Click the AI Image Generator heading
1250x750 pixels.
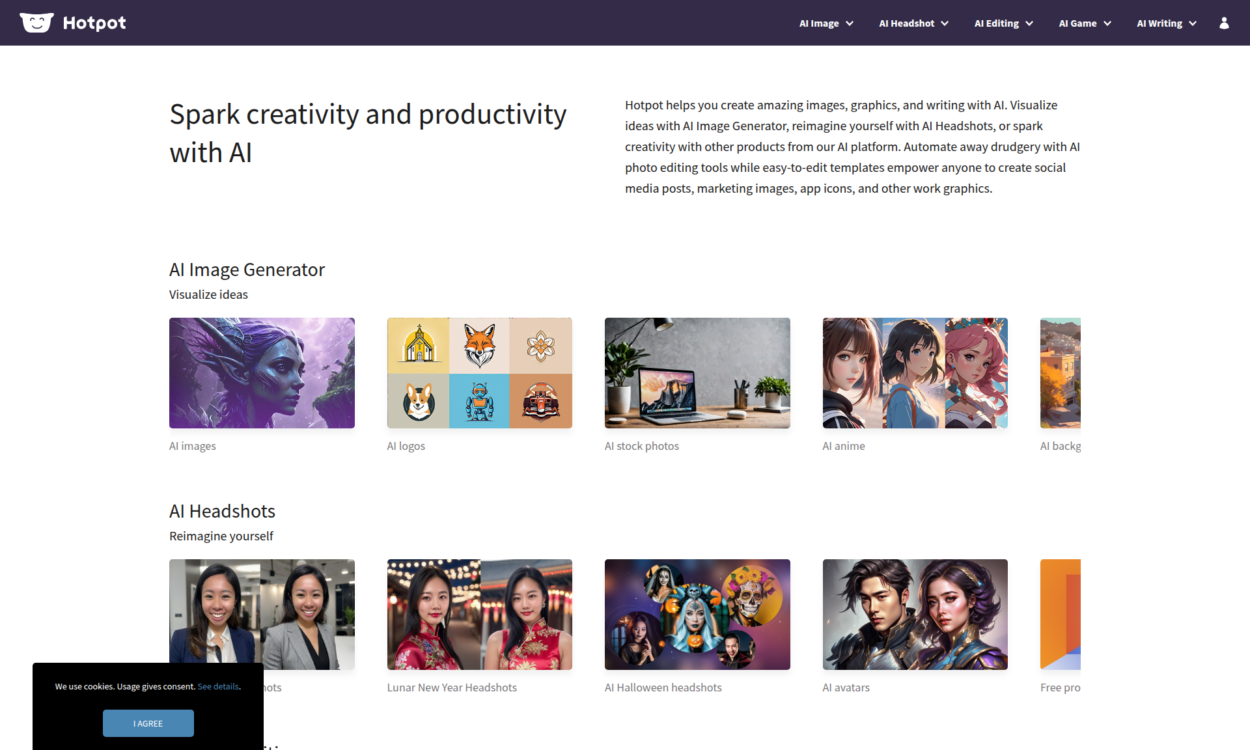point(247,270)
